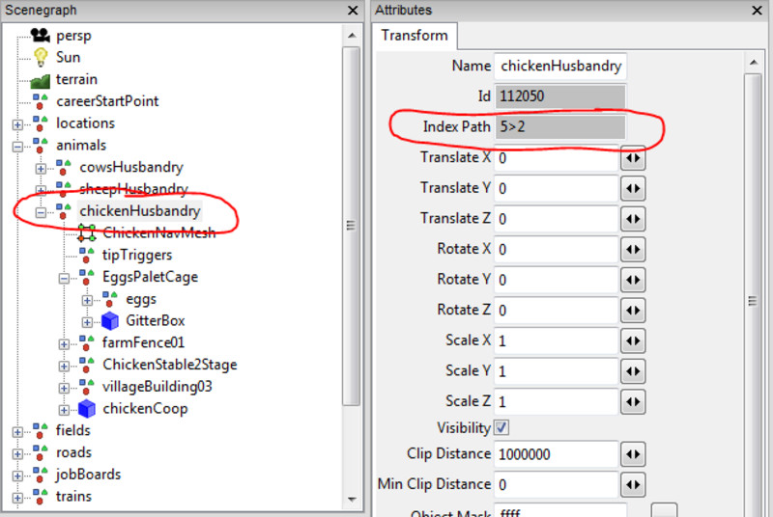Select villageBuilding03 in the scenegraph
773x517 pixels.
[x=157, y=387]
